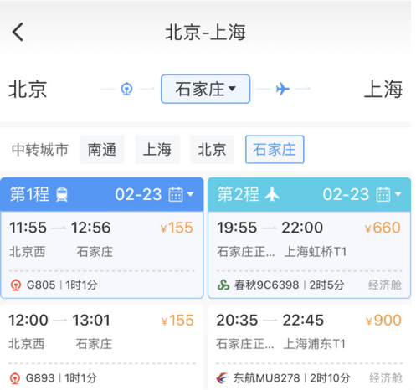Open the calendar for 第2程 date
This screenshot has width=416, height=390.
click(383, 194)
